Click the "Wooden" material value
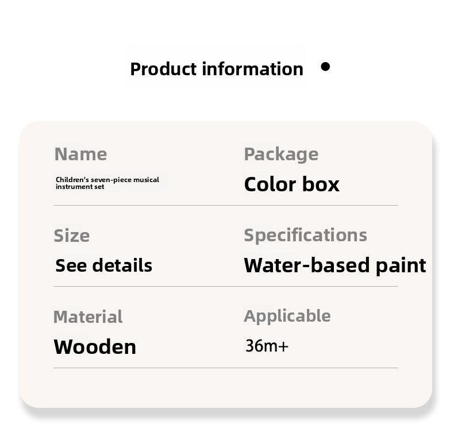454x436 pixels. (x=95, y=347)
